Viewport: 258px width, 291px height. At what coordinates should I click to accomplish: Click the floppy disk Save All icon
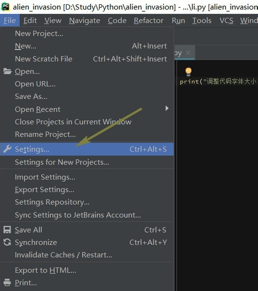coord(7,230)
